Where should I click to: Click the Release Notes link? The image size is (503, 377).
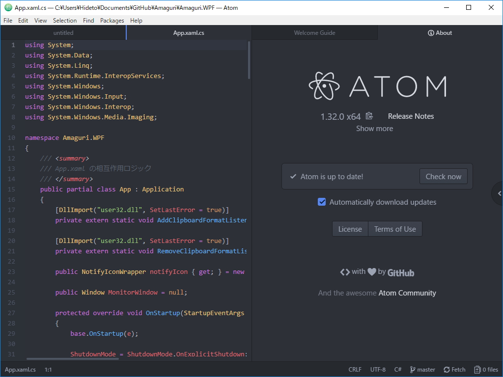(x=411, y=116)
